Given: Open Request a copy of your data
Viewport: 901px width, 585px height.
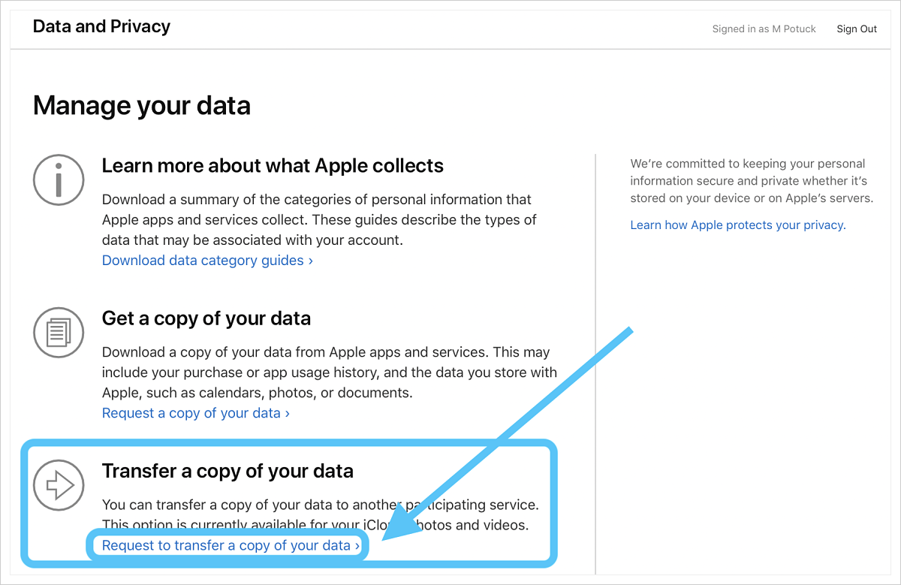Looking at the screenshot, I should coord(195,413).
